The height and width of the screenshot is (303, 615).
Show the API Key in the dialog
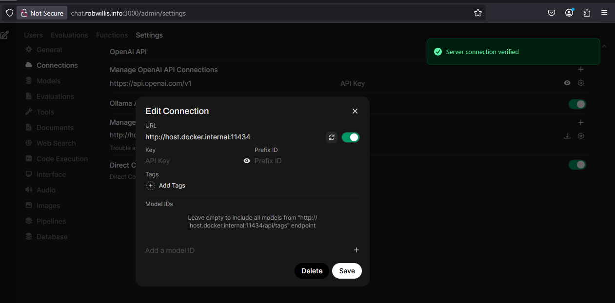click(247, 161)
